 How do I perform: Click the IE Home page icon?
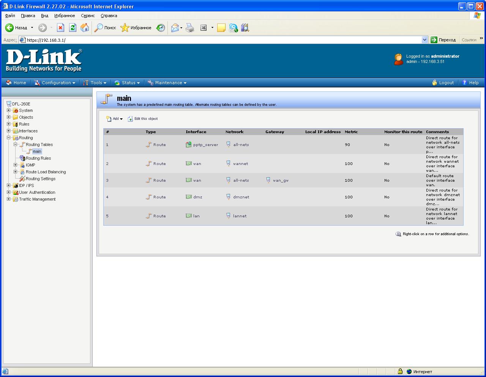pyautogui.click(x=85, y=28)
